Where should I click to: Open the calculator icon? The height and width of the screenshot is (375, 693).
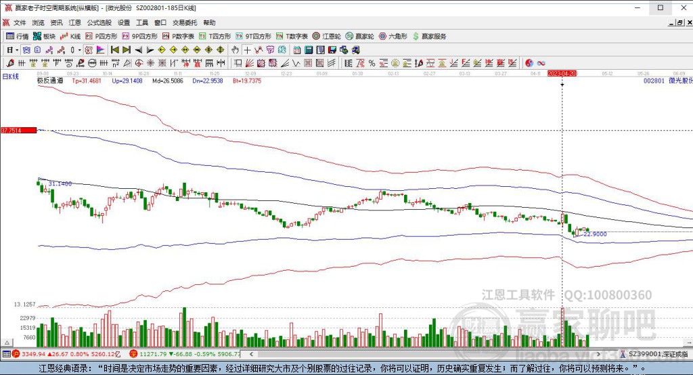[x=309, y=50]
